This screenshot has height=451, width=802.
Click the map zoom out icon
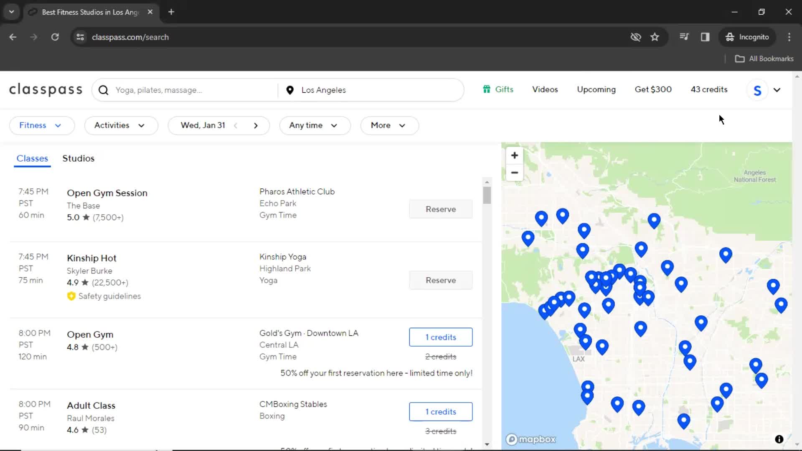(515, 172)
